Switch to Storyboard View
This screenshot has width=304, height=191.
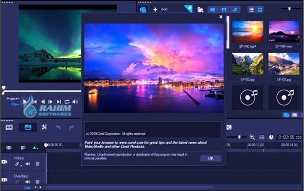(x=9, y=127)
